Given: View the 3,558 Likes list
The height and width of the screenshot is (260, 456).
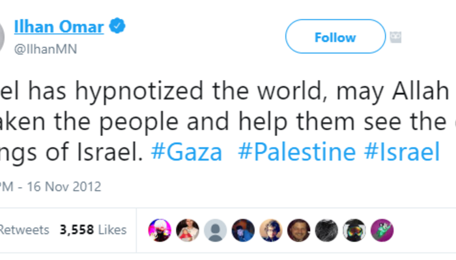Looking at the screenshot, I should tap(93, 229).
